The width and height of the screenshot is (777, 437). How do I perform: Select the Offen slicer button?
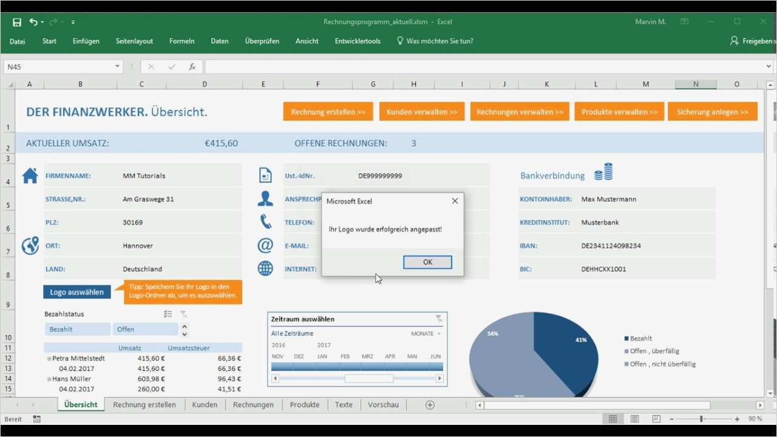[144, 328]
